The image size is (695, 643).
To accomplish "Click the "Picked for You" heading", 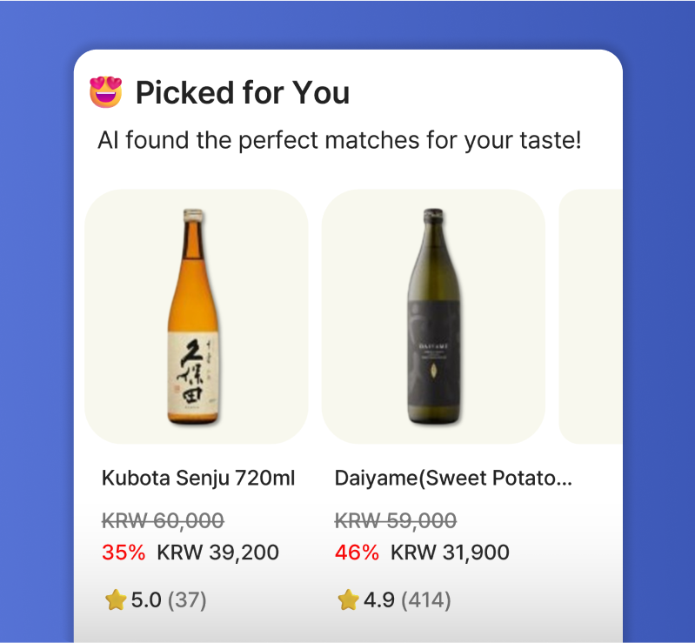I will 243,92.
